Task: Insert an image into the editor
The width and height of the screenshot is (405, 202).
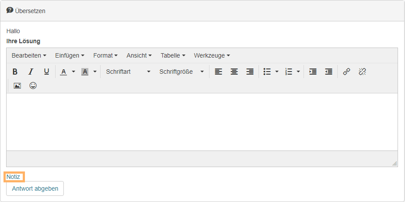Action: click(x=17, y=86)
